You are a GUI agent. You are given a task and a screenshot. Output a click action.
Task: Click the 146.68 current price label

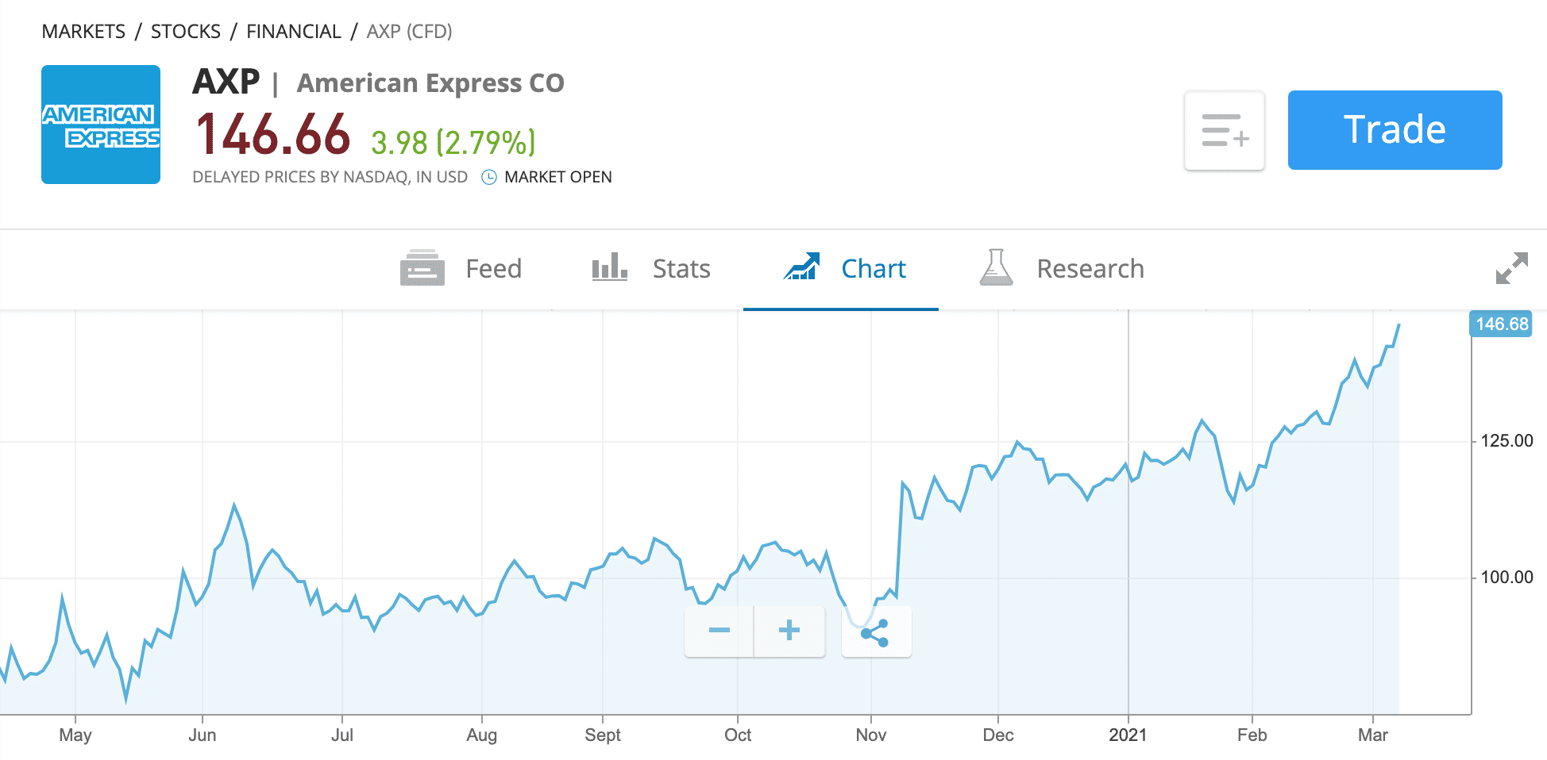[1501, 324]
